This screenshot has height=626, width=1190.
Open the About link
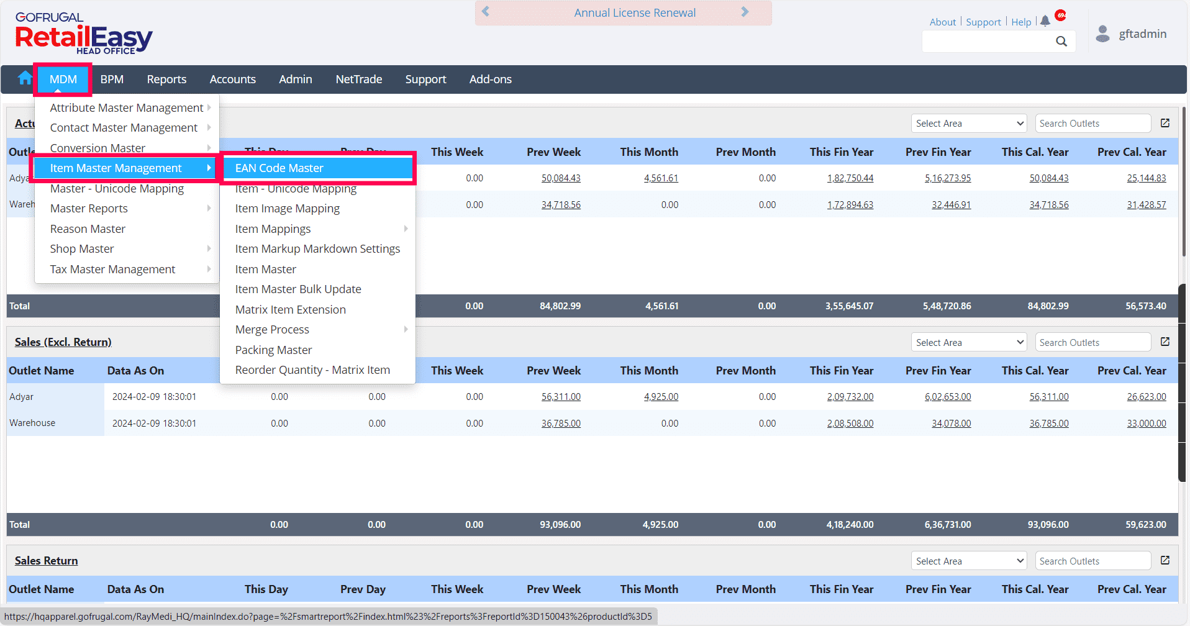tap(943, 22)
